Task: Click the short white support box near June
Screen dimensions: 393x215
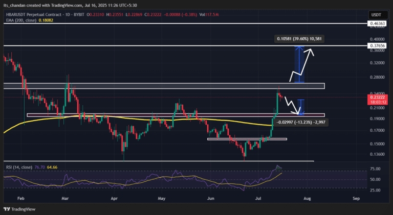Action: point(247,139)
